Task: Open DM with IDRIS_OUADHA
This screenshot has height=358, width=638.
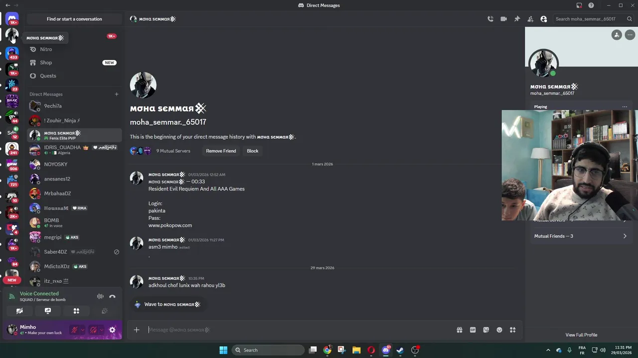Action: 74,150
